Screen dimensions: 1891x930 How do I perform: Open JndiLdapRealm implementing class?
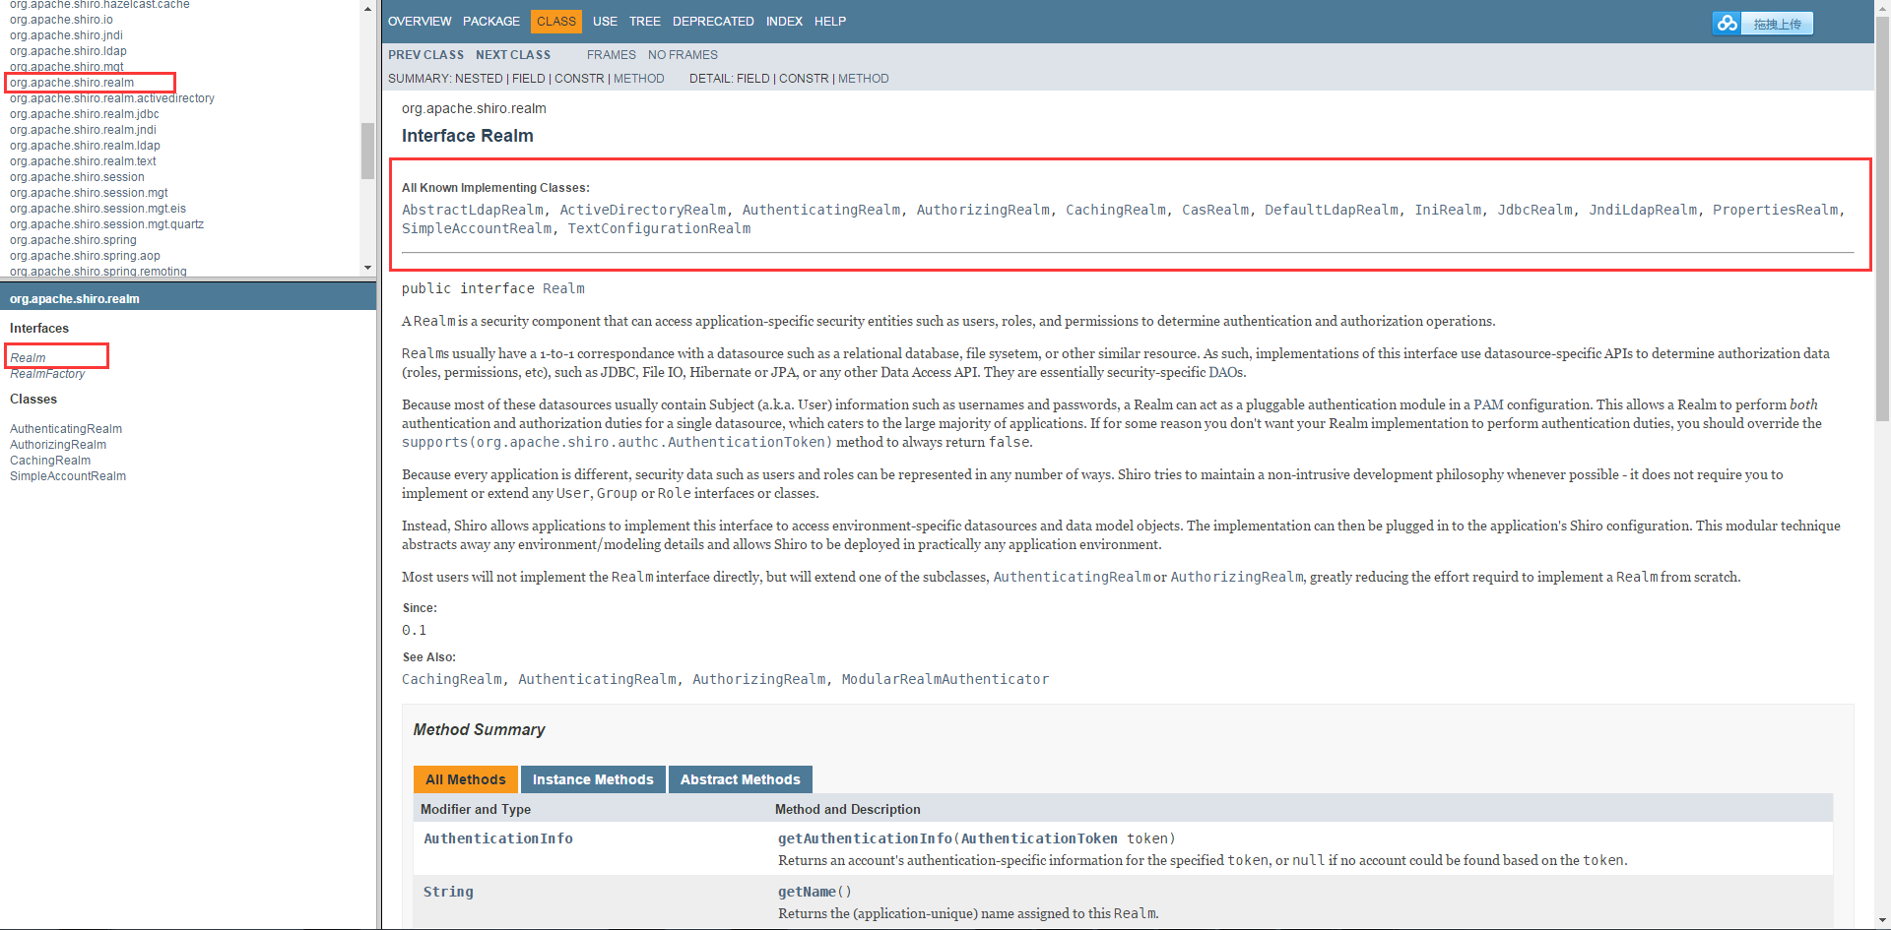point(1643,210)
